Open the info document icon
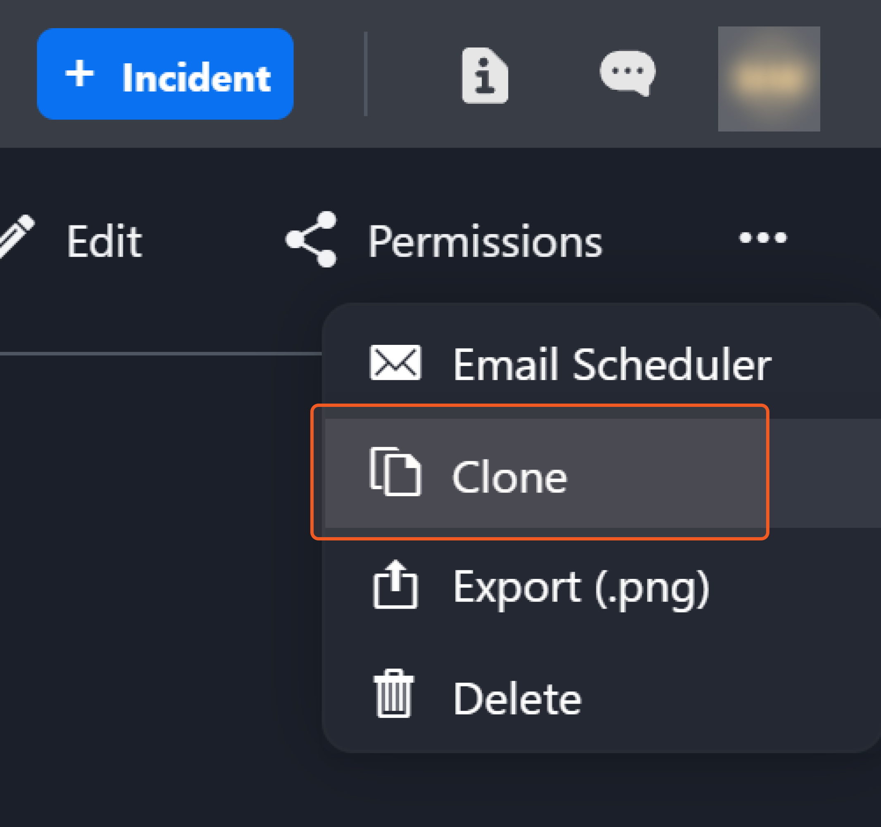 coord(485,75)
